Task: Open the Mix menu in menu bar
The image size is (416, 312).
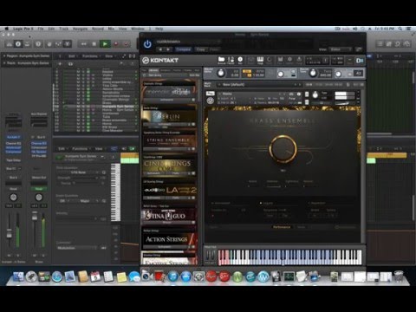Action: (111, 29)
